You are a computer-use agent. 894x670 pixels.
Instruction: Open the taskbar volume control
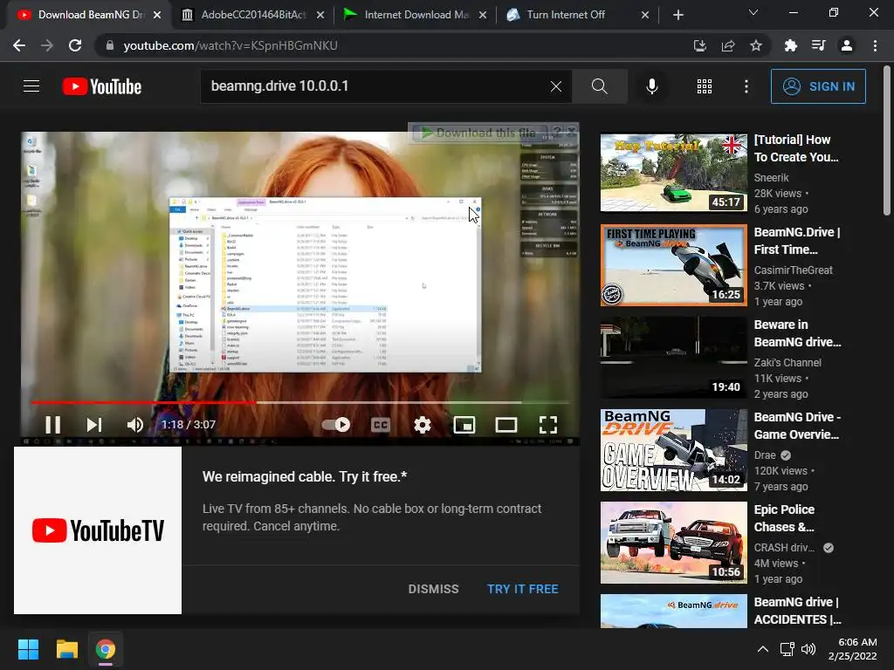(808, 649)
